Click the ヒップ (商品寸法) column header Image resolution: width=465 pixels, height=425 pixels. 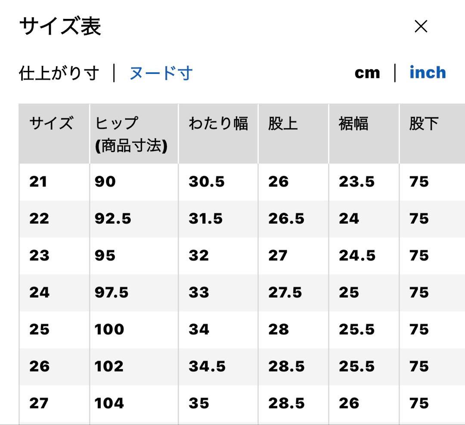click(134, 134)
